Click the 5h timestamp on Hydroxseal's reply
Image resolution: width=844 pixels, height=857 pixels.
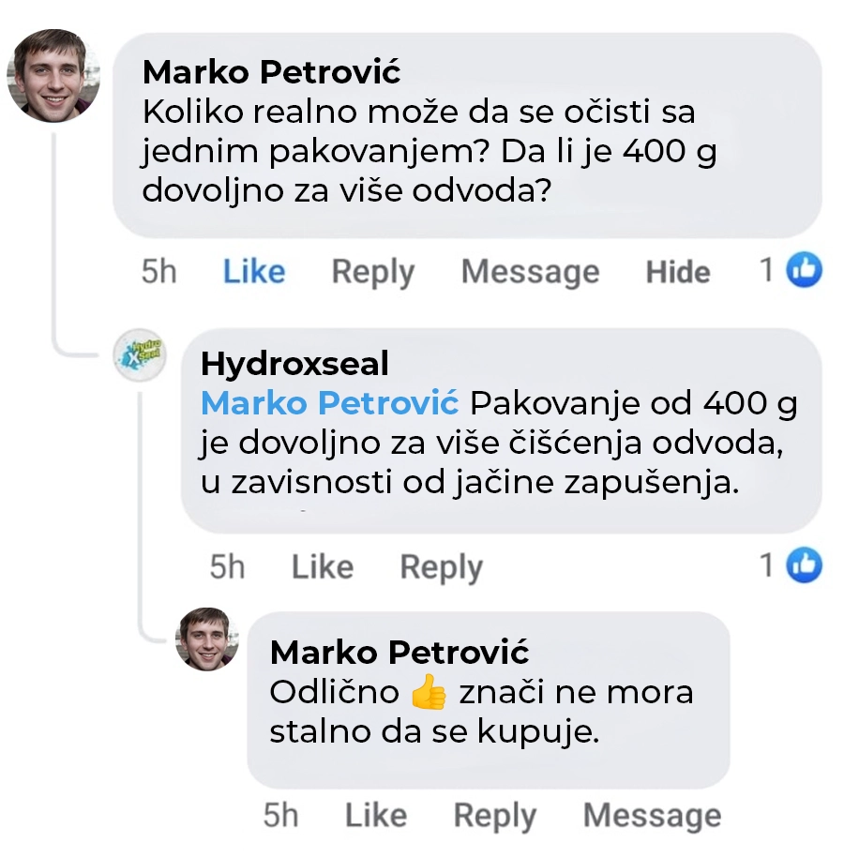227,567
